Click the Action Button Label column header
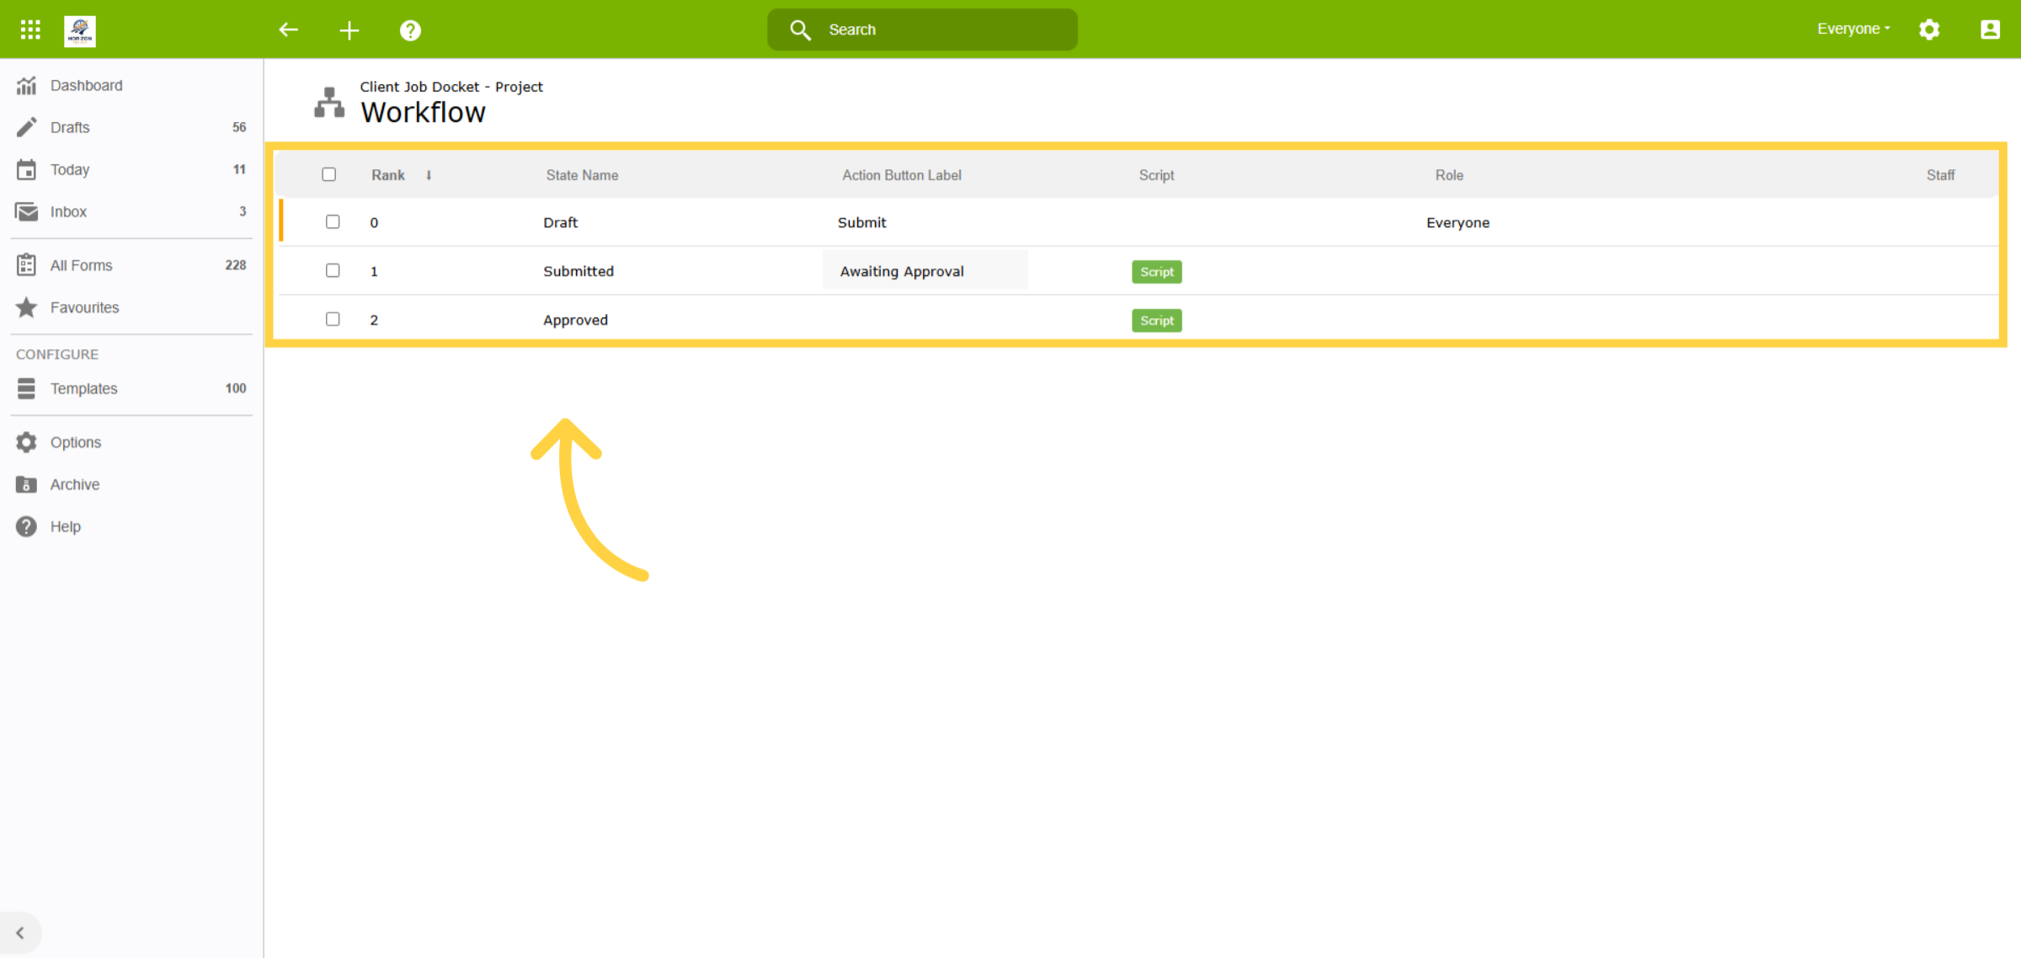 tap(902, 175)
